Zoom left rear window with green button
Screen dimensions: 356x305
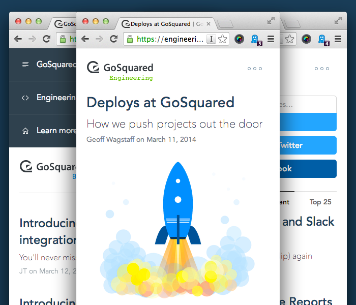39,21
